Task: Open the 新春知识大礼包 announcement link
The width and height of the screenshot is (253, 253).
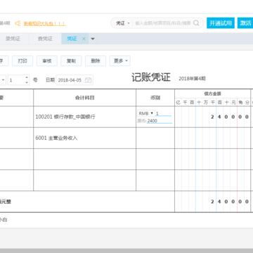Action: coord(45,24)
